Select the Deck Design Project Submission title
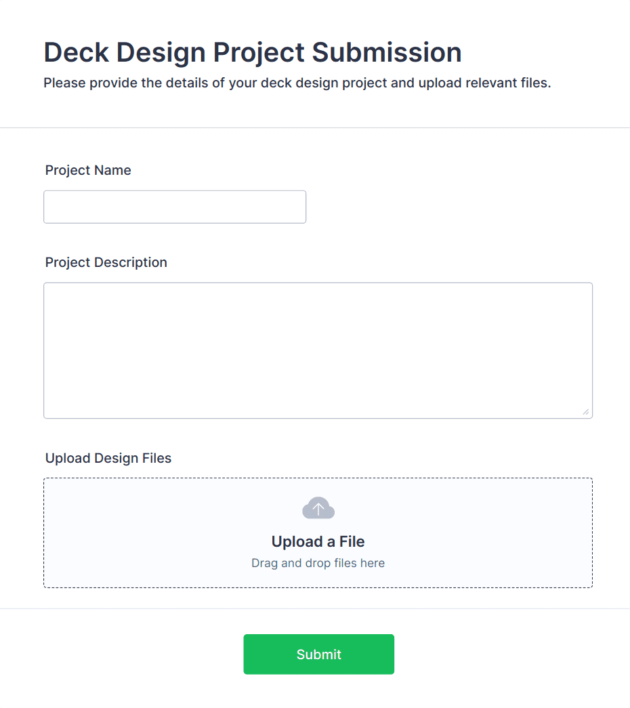The width and height of the screenshot is (630, 708). (253, 51)
